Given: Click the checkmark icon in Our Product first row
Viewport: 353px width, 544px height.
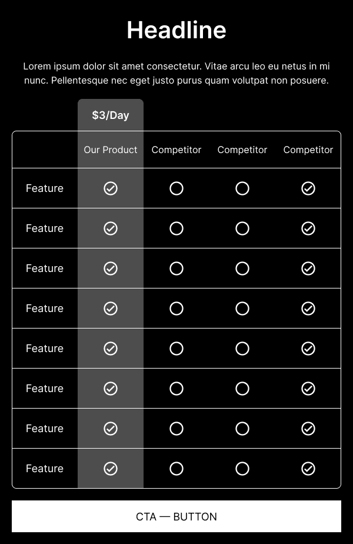Looking at the screenshot, I should (x=111, y=188).
